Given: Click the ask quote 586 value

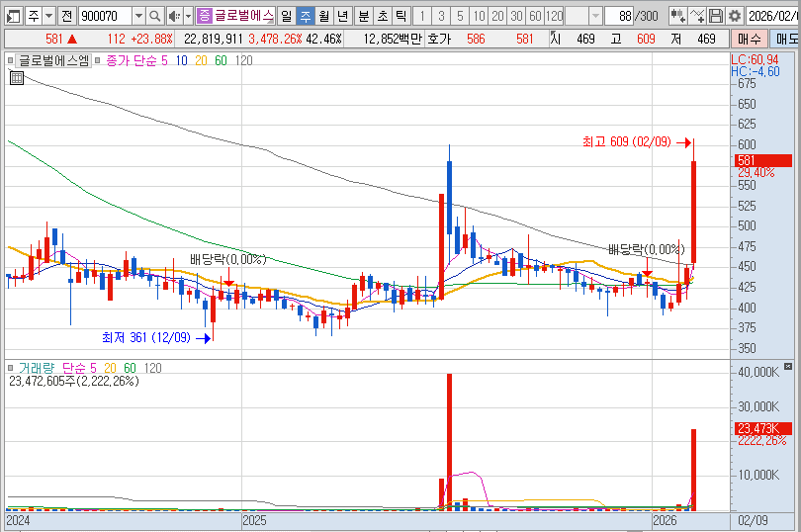Looking at the screenshot, I should click(x=476, y=39).
